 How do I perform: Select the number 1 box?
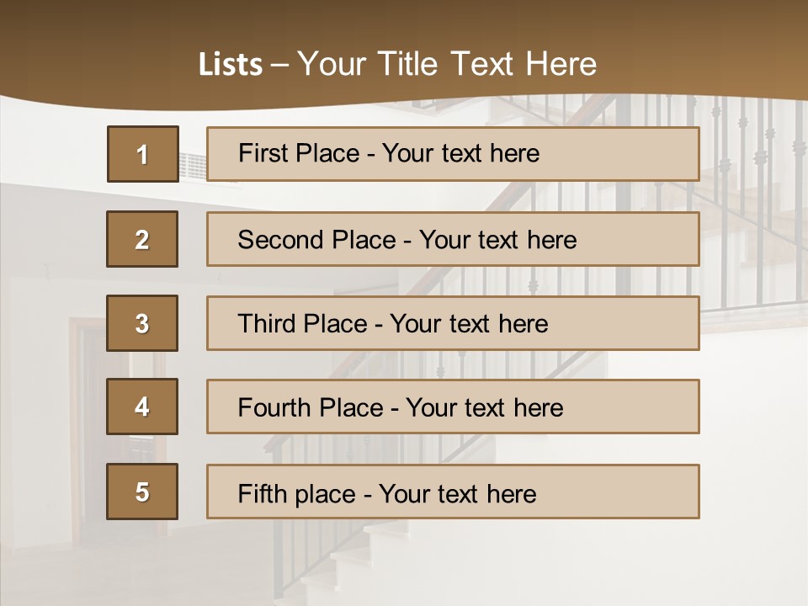click(142, 154)
